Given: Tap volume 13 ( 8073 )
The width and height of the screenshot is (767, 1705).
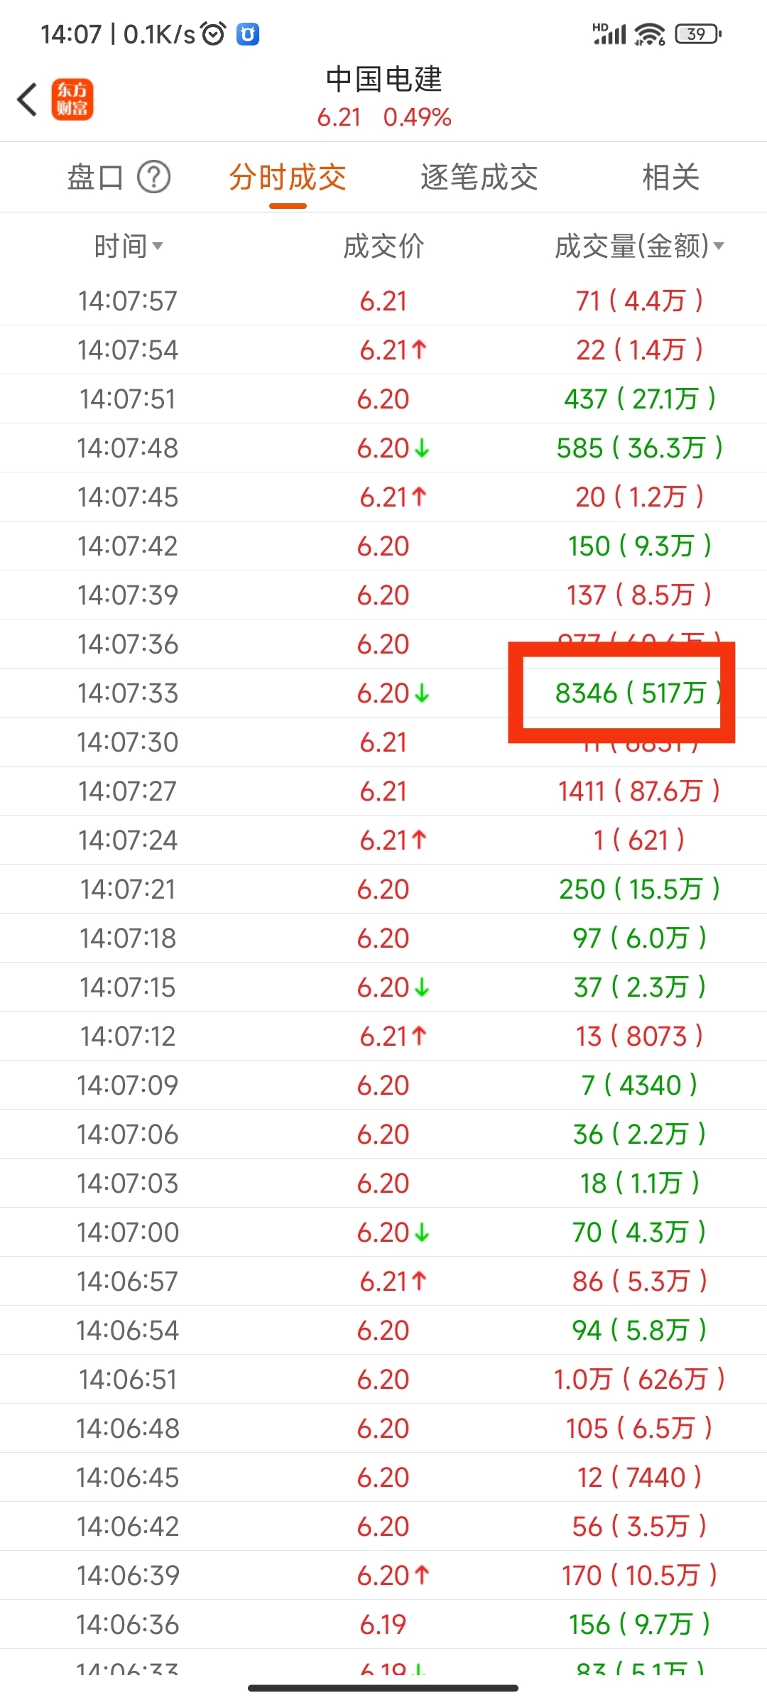Looking at the screenshot, I should [639, 1036].
